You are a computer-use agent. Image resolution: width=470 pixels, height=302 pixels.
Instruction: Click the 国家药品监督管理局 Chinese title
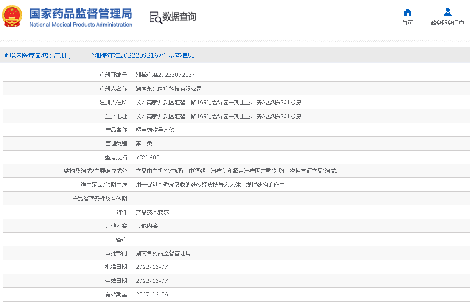click(81, 14)
